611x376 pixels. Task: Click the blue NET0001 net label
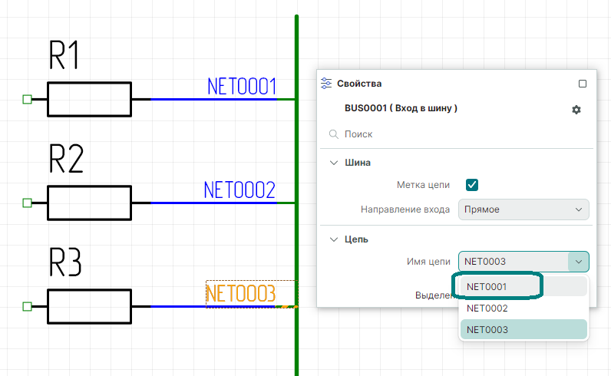[x=241, y=87]
